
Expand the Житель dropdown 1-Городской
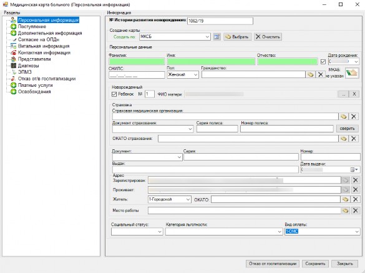pos(170,199)
